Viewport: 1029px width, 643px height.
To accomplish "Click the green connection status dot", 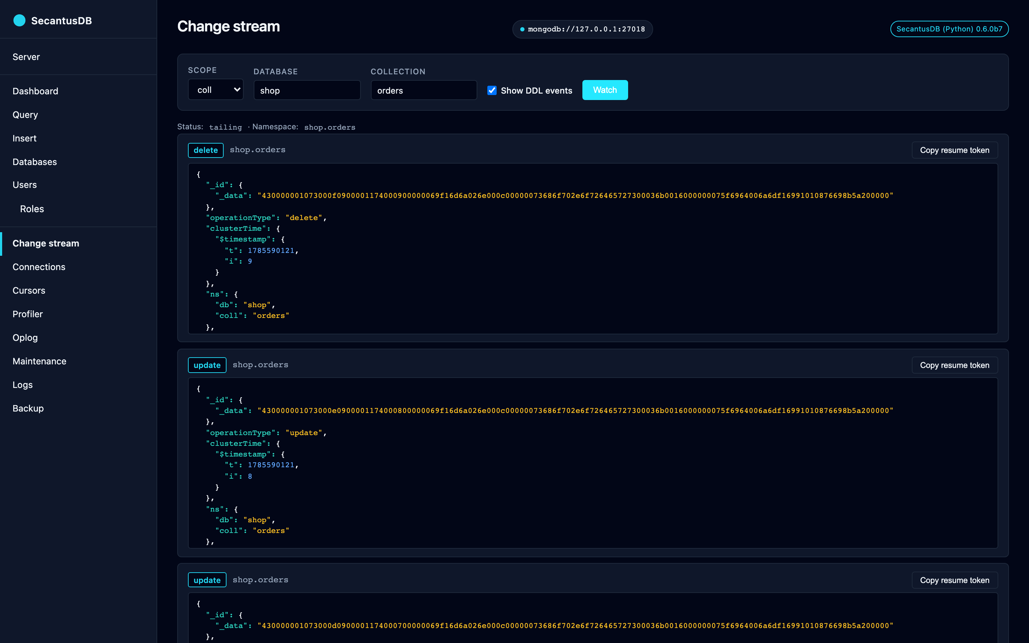I will point(522,29).
